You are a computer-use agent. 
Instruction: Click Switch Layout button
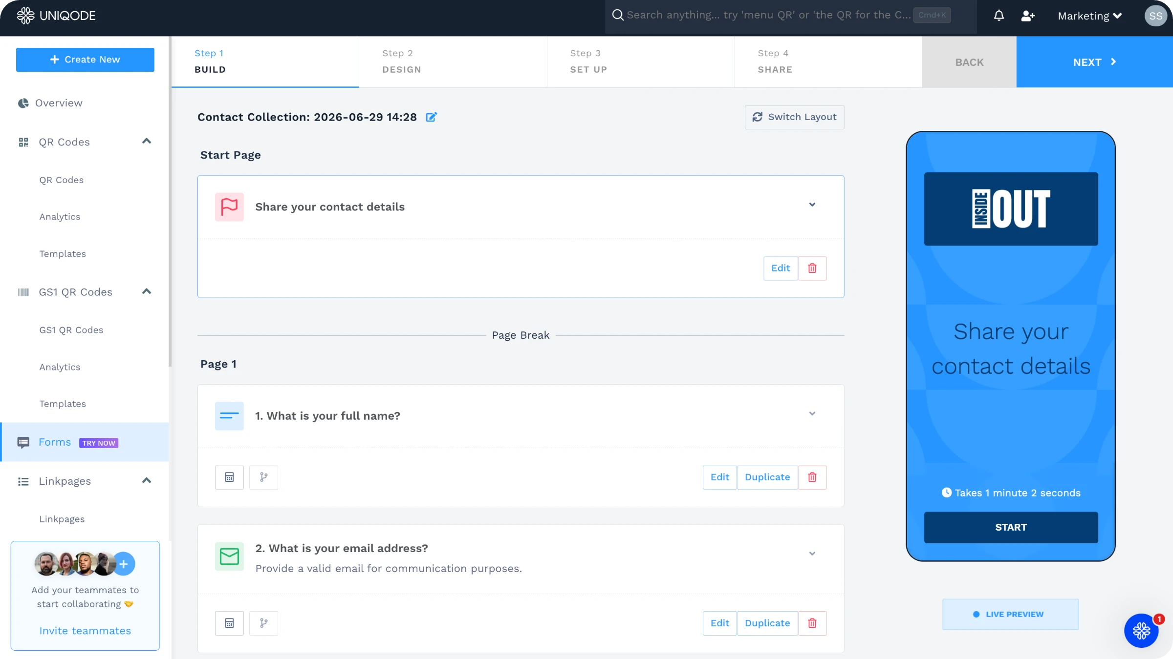[x=794, y=117]
